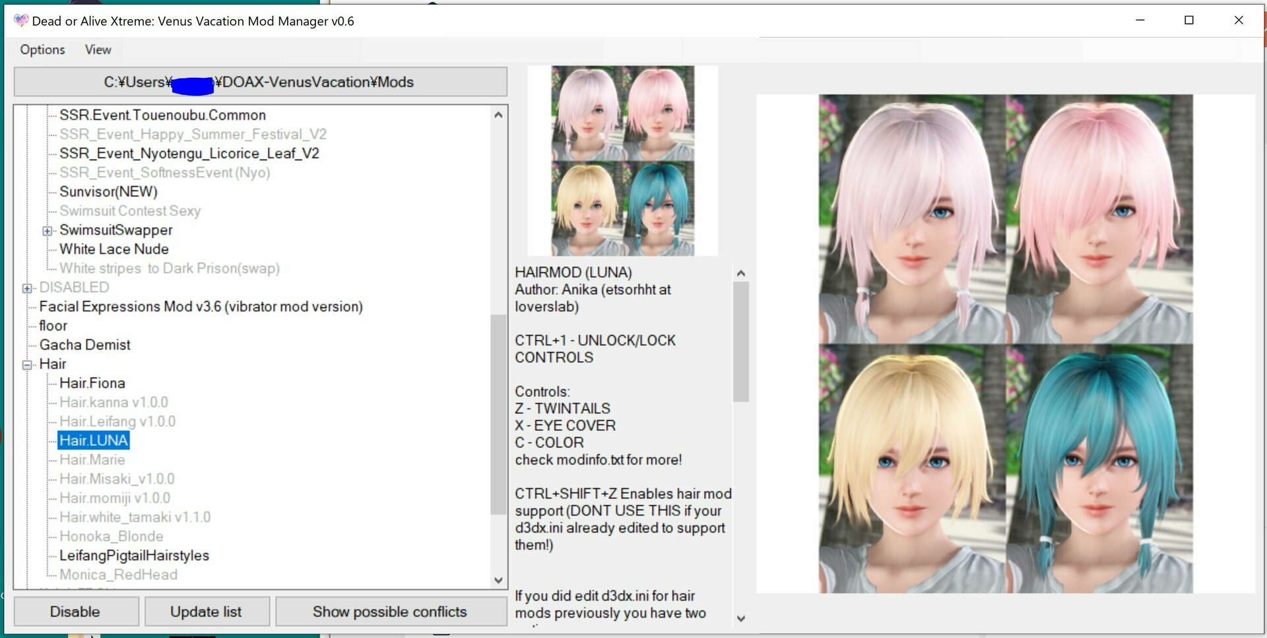The height and width of the screenshot is (638, 1267).
Task: Select Facial Expressions Mod v3.6 entry
Action: [201, 306]
